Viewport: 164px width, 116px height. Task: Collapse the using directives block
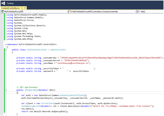pyautogui.click(x=6, y=15)
